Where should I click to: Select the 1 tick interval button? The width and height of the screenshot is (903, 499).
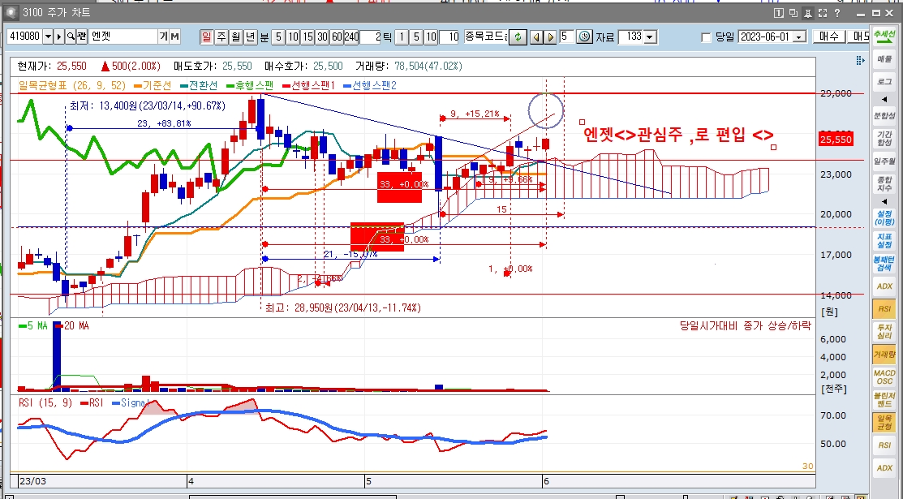click(x=402, y=37)
